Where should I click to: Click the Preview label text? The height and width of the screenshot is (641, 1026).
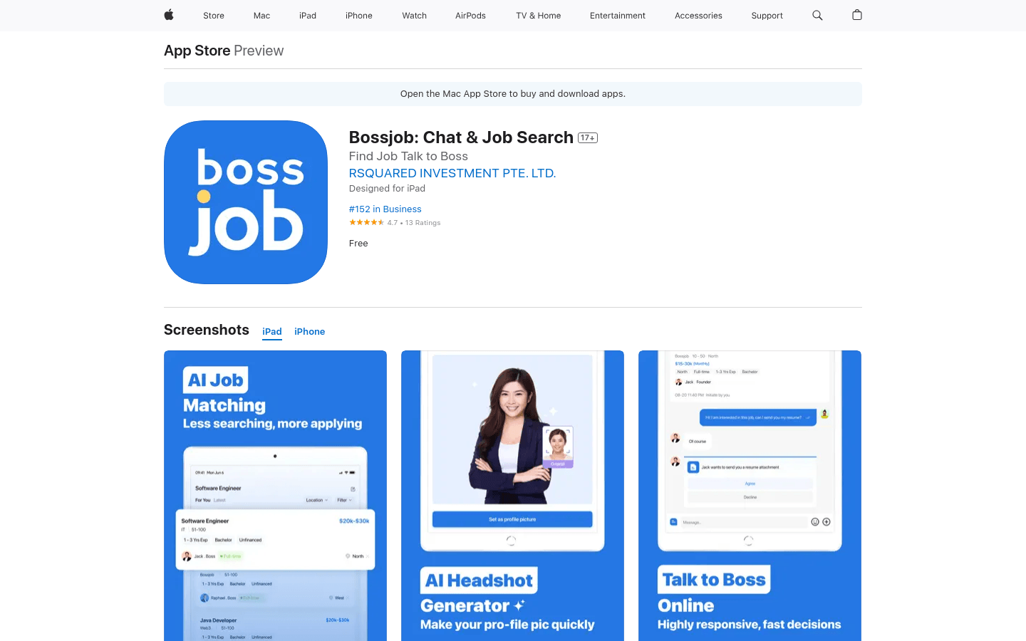(x=259, y=51)
